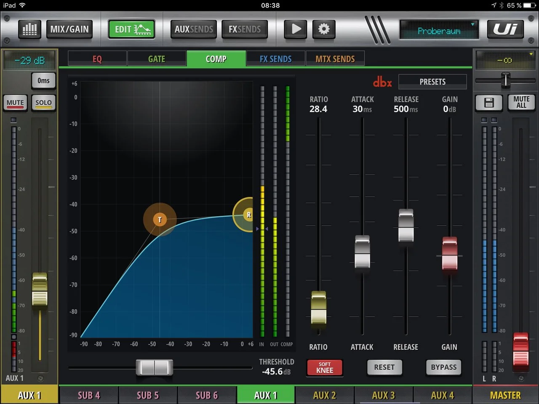Open the Proberaum show dropdown

tap(439, 30)
